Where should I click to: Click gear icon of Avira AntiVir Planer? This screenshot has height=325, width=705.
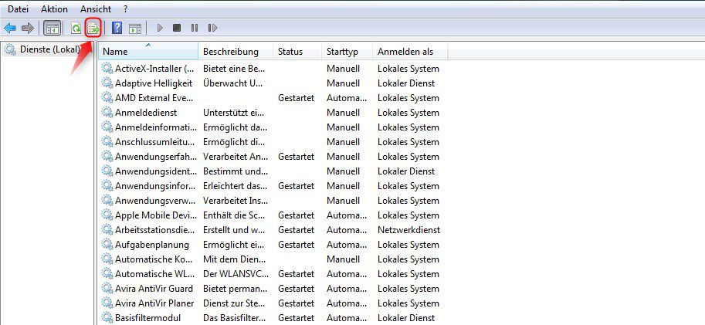(107, 303)
